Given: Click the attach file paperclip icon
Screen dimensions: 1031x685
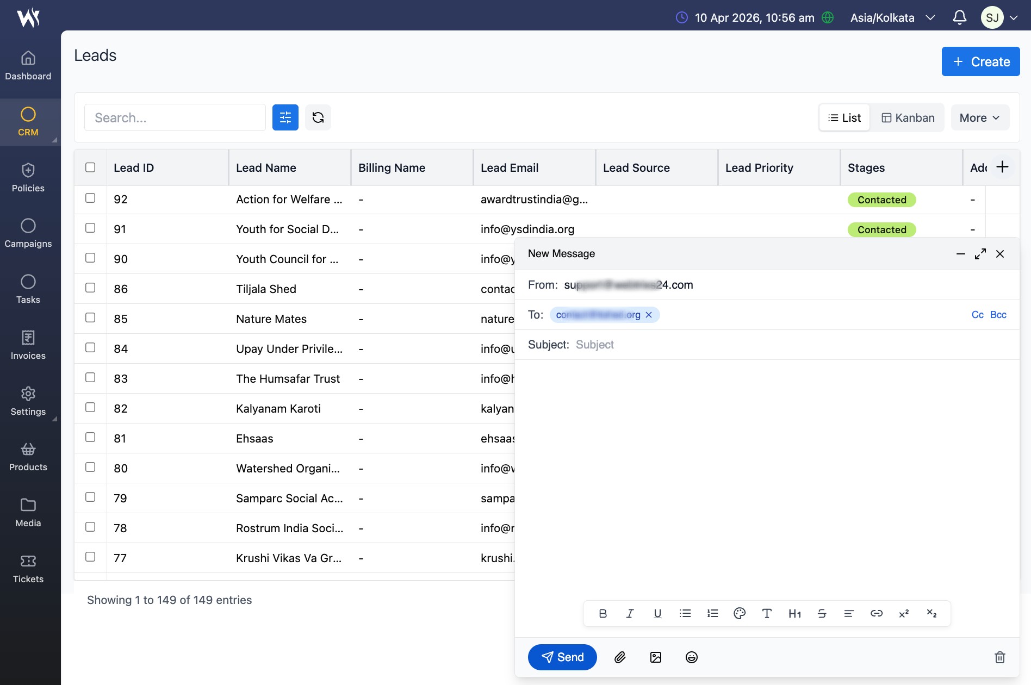Looking at the screenshot, I should 620,657.
